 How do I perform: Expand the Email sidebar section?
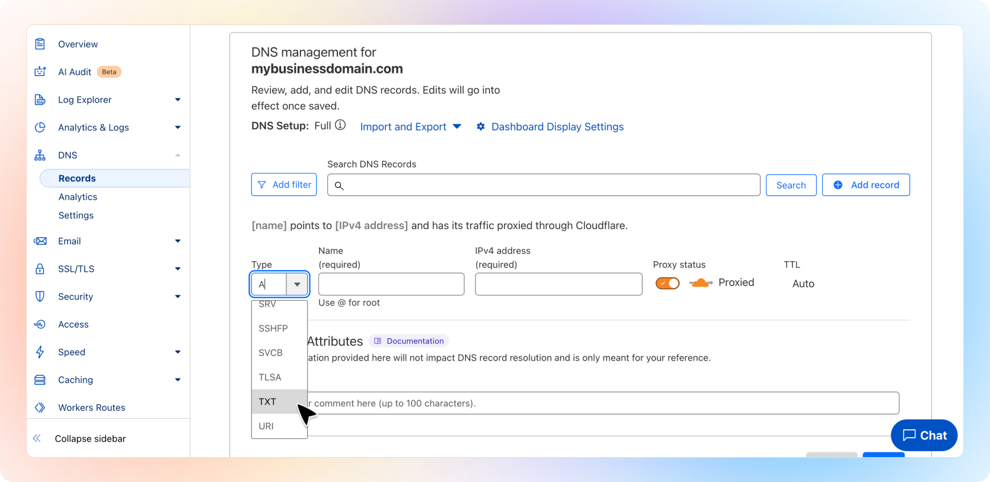point(178,241)
